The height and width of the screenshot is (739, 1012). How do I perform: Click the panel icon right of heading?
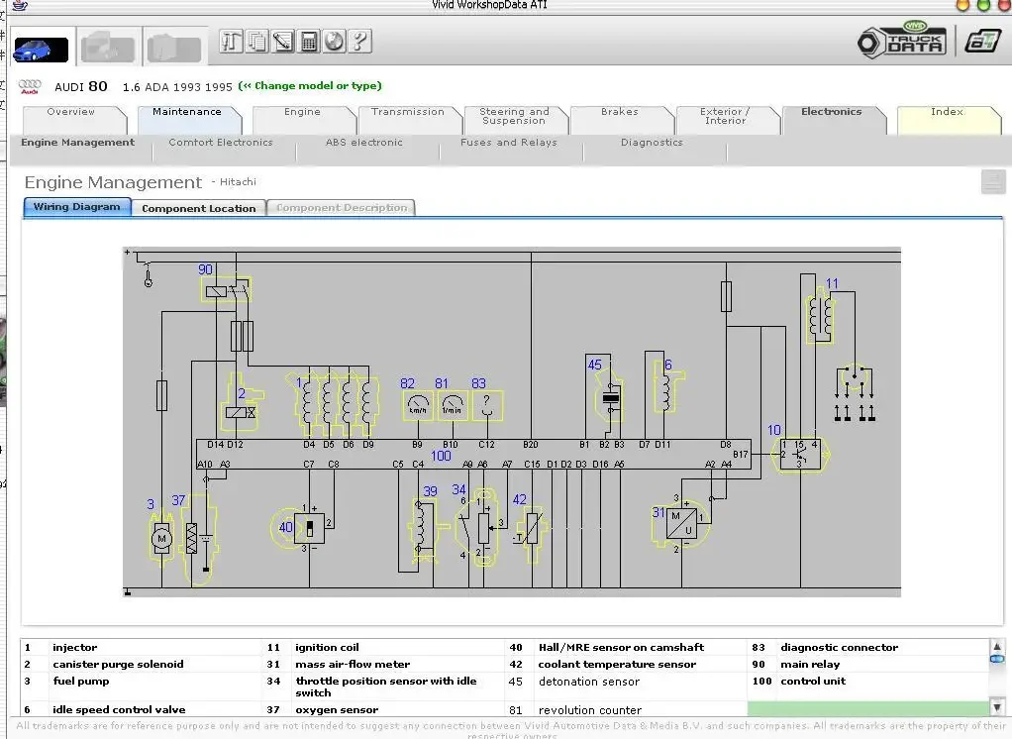coord(992,181)
